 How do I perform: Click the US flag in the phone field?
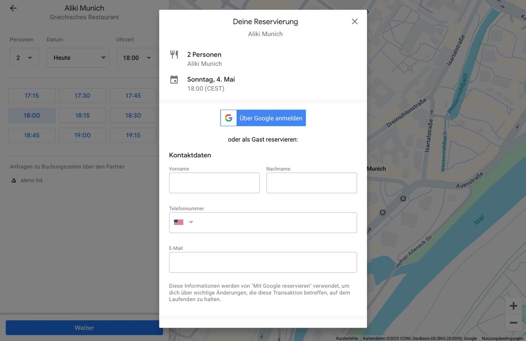(178, 222)
